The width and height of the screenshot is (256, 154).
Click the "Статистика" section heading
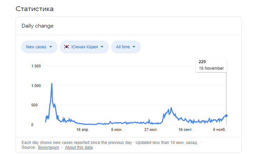[x=35, y=9]
